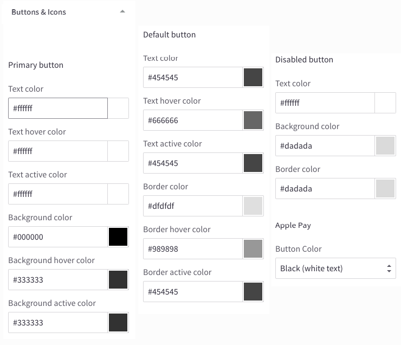Collapse the Buttons & Icons section
401x345 pixels.
pyautogui.click(x=122, y=11)
